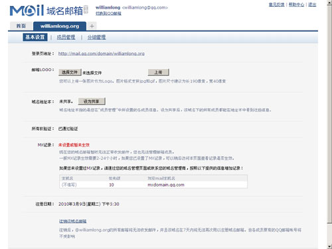Image resolution: width=332 pixels, height=249 pixels.
Task: Click the 设为共享 button
Action: (x=92, y=102)
